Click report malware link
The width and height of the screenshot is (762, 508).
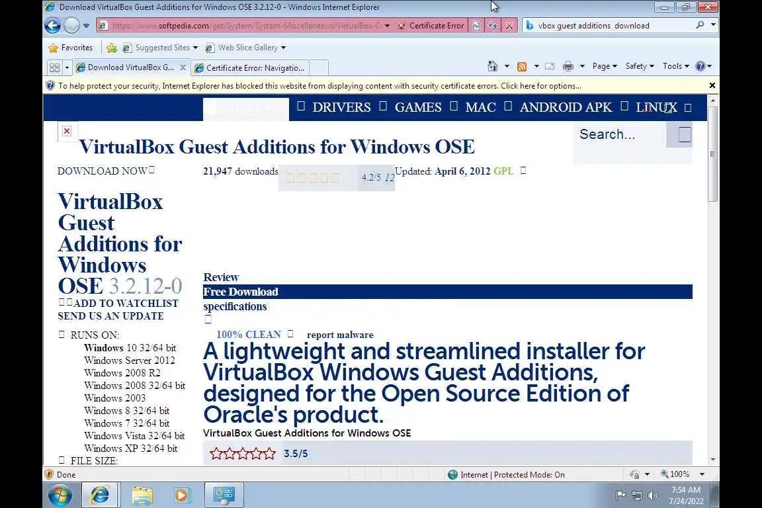(x=340, y=335)
